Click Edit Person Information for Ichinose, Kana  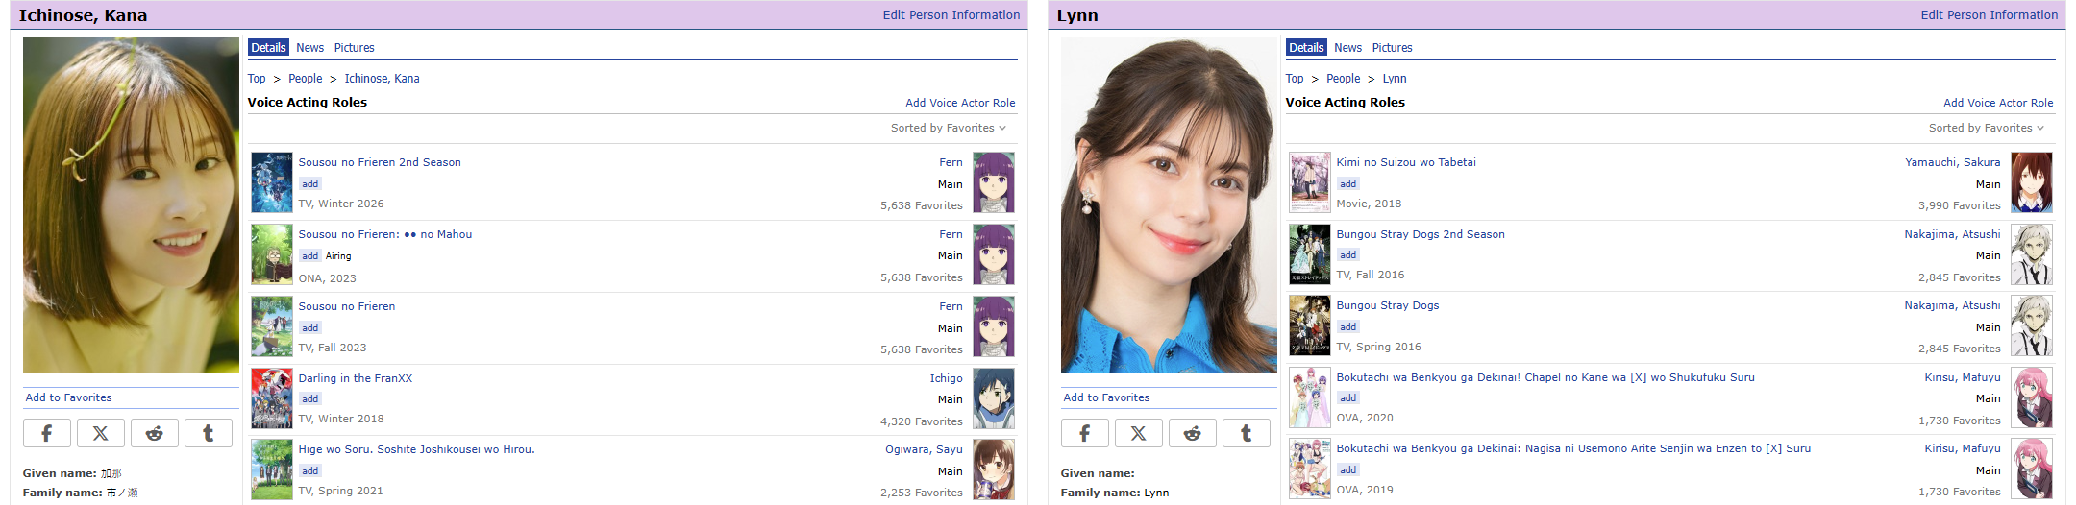[951, 14]
